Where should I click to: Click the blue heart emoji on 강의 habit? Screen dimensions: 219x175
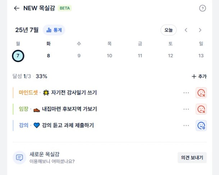pyautogui.click(x=37, y=125)
